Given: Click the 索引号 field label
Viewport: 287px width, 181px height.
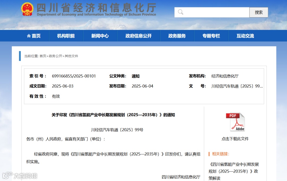Looking at the screenshot, I should (38, 76).
